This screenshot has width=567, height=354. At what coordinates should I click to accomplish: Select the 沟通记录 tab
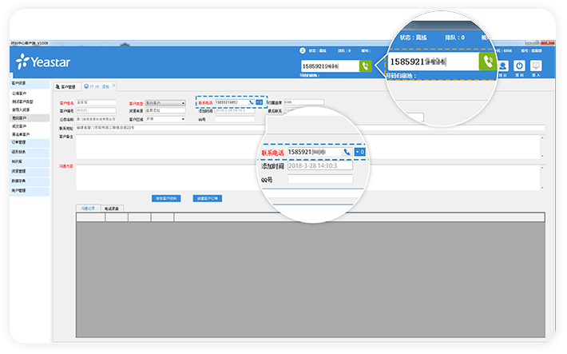(x=89, y=208)
